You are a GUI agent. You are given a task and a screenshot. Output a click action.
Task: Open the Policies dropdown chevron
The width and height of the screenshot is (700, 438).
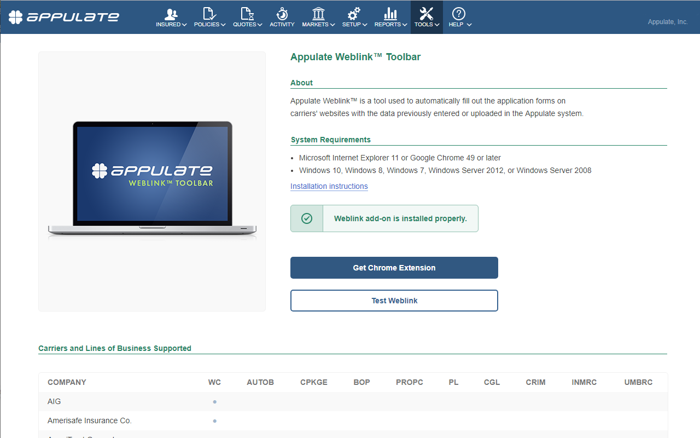point(224,25)
